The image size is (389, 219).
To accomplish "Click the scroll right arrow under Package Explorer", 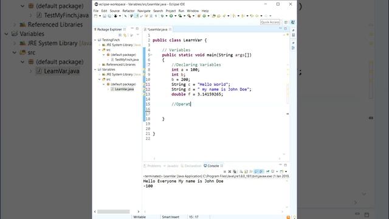I will coord(139,212).
